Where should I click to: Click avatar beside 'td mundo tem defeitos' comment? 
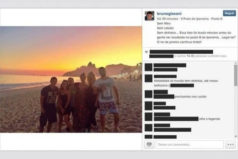pyautogui.click(x=149, y=79)
